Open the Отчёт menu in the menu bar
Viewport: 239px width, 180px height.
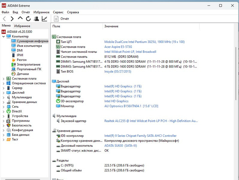click(26, 12)
